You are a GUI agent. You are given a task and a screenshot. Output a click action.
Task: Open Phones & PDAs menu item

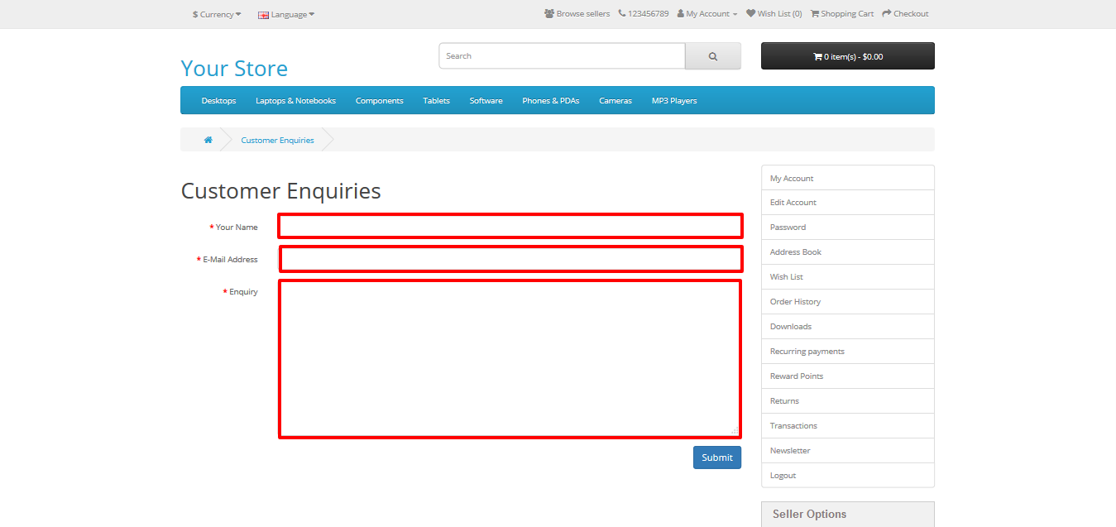550,101
